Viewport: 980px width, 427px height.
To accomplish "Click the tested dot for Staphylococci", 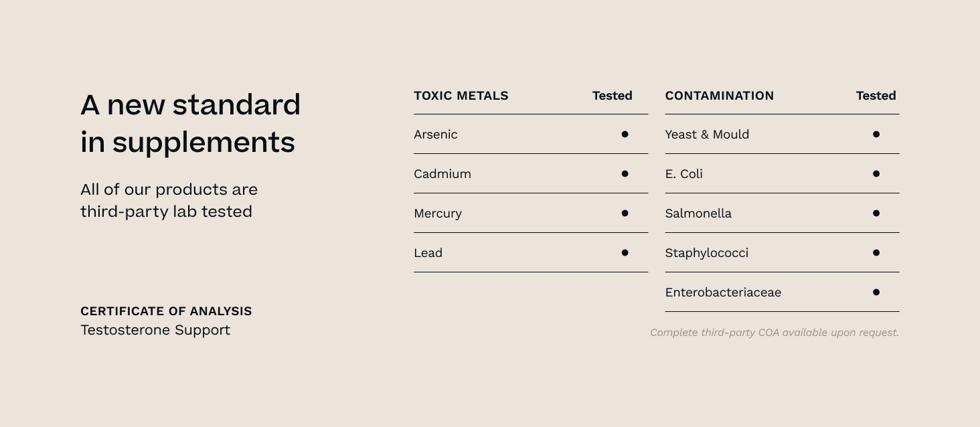I will click(x=876, y=253).
